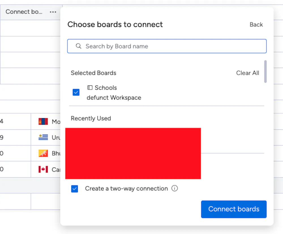
Task: Click the board icon next to Schools
Action: coord(90,88)
